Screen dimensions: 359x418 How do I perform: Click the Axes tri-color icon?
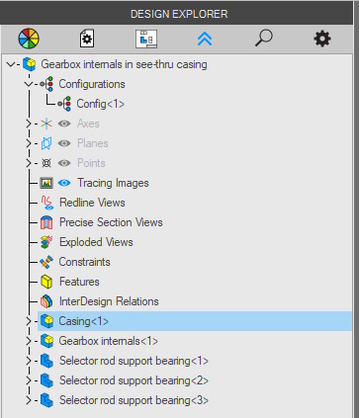point(46,124)
